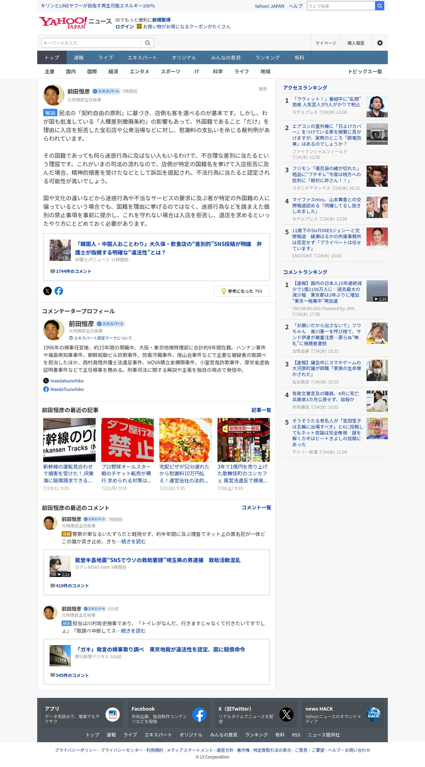Click the keyword search magnifier icon
Screen dimensions: 425x767
point(148,43)
